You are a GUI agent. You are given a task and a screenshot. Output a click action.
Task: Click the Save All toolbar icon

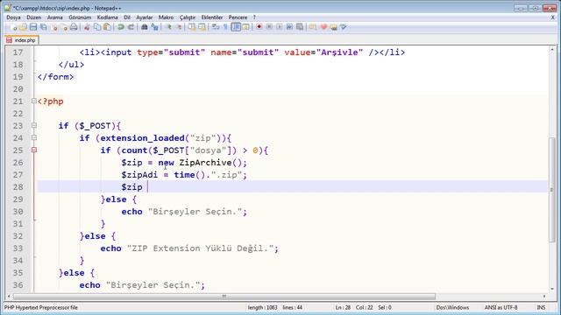point(44,27)
